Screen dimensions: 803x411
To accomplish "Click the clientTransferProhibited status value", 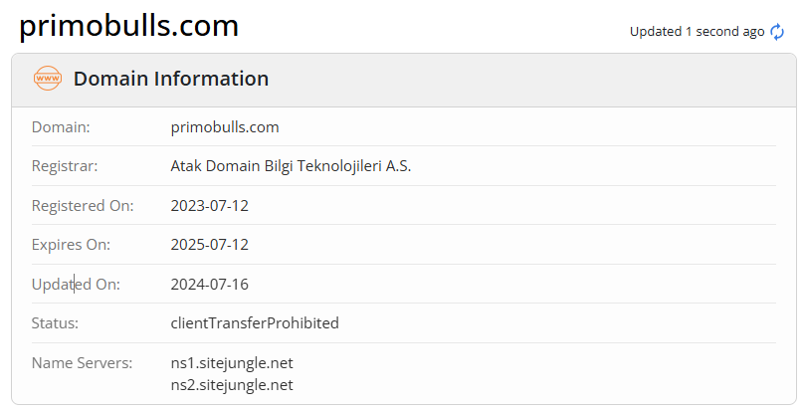I will [255, 323].
